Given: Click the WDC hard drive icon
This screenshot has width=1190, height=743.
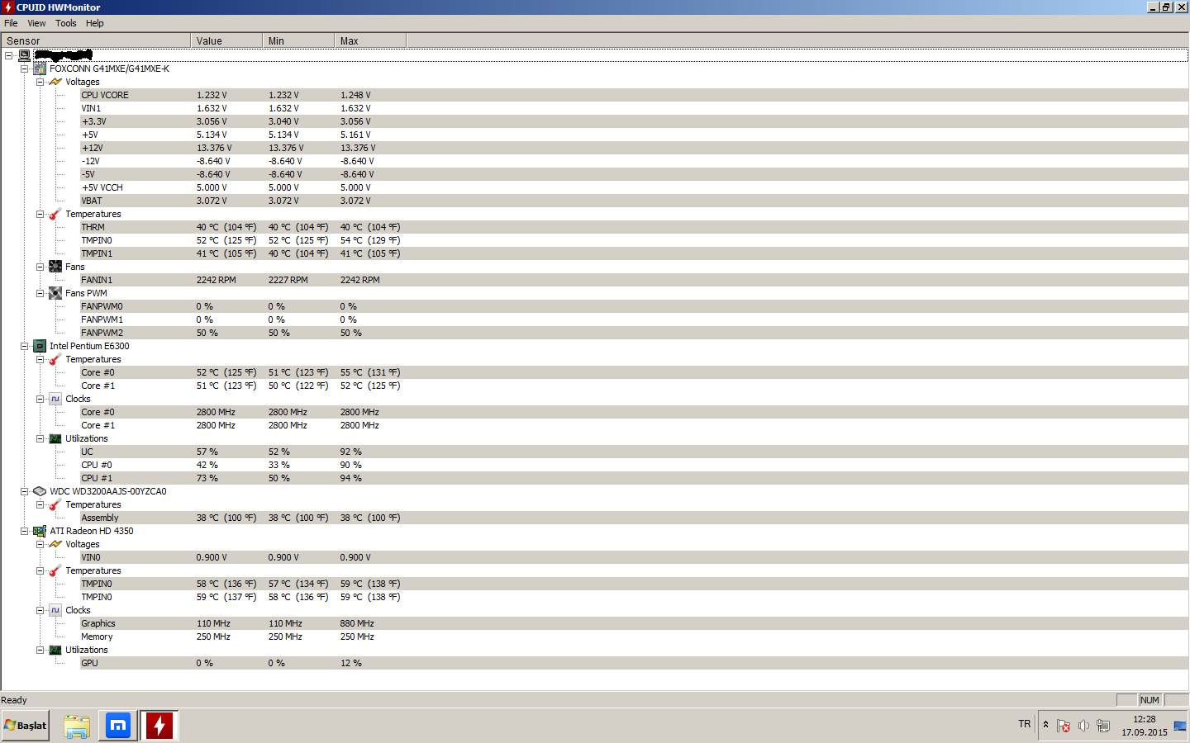Looking at the screenshot, I should point(40,491).
